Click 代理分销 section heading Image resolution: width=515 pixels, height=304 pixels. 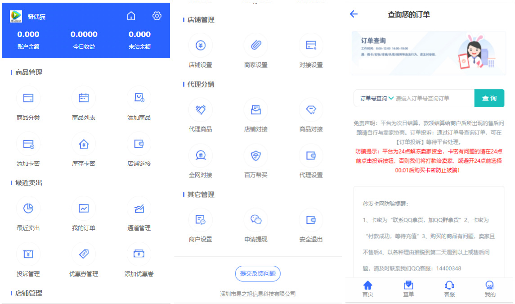201,85
